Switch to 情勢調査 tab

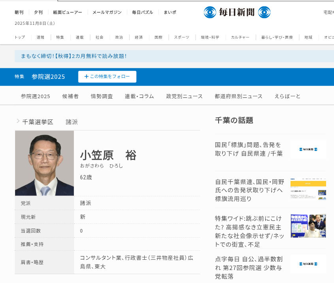[102, 96]
